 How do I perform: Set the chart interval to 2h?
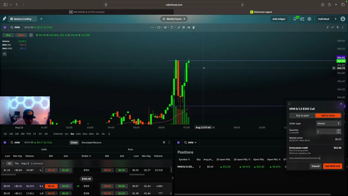pyautogui.click(x=97, y=134)
